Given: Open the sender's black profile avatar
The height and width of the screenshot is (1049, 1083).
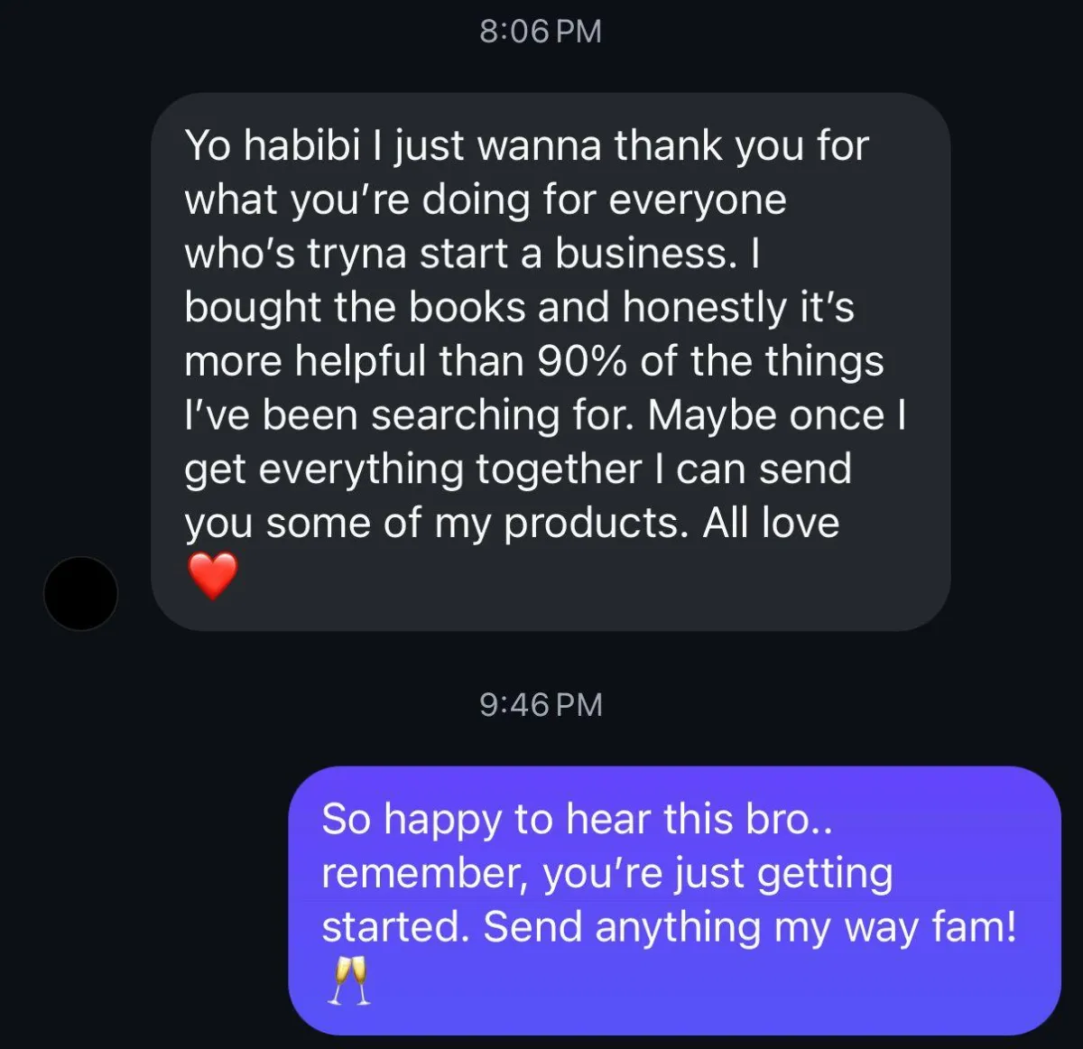Looking at the screenshot, I should tap(80, 593).
